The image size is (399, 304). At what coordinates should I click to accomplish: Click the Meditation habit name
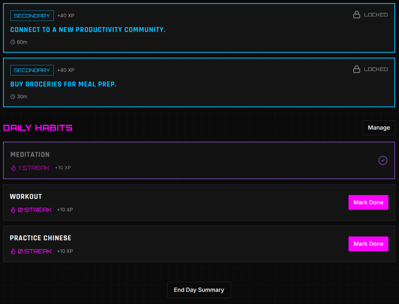(30, 155)
